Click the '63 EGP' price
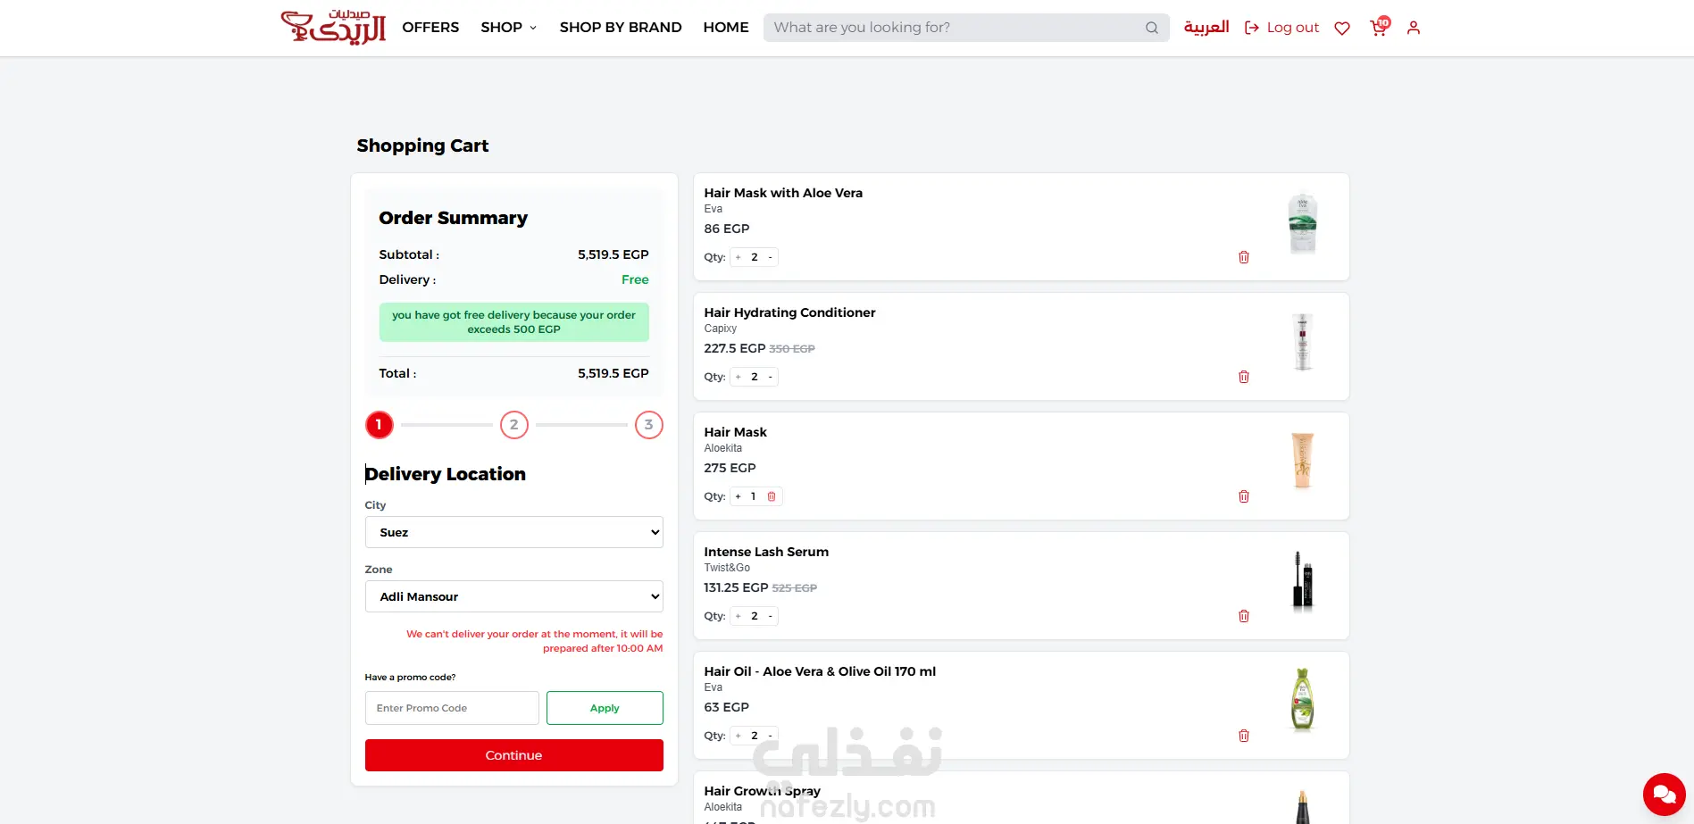The height and width of the screenshot is (824, 1694). (726, 707)
